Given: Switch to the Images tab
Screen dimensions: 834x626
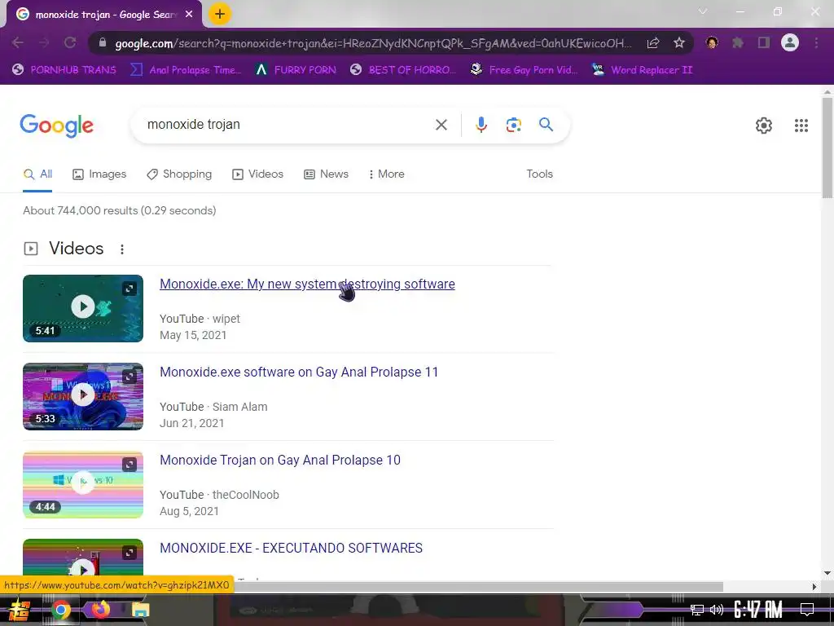Looking at the screenshot, I should (x=99, y=174).
